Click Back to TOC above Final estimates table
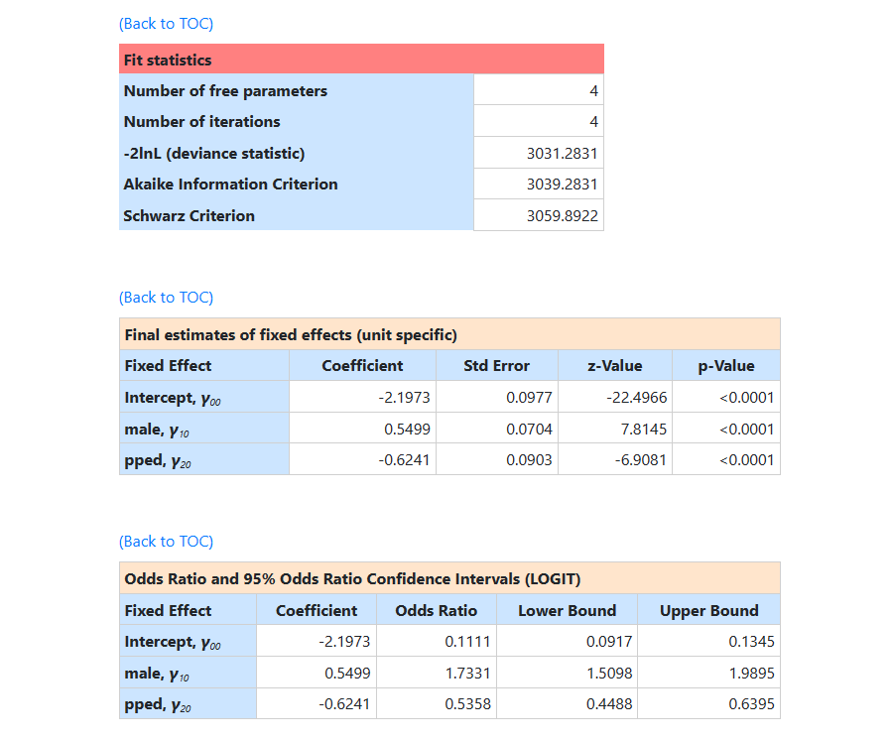891x741 pixels. [x=166, y=298]
